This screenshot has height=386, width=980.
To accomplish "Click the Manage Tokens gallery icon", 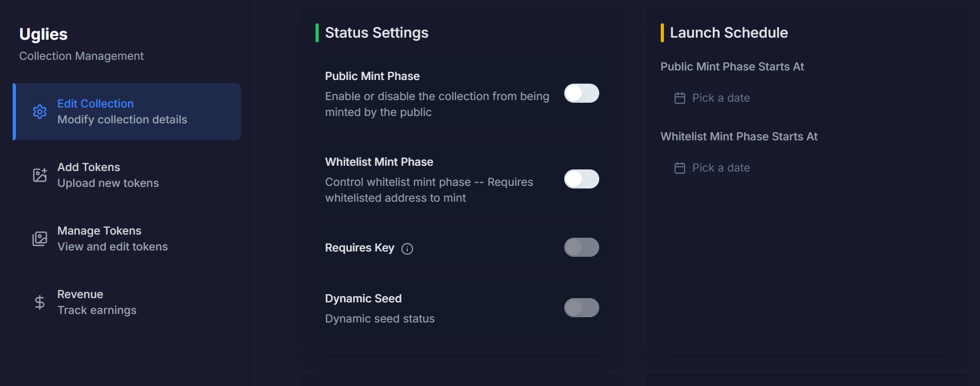I will coord(40,239).
